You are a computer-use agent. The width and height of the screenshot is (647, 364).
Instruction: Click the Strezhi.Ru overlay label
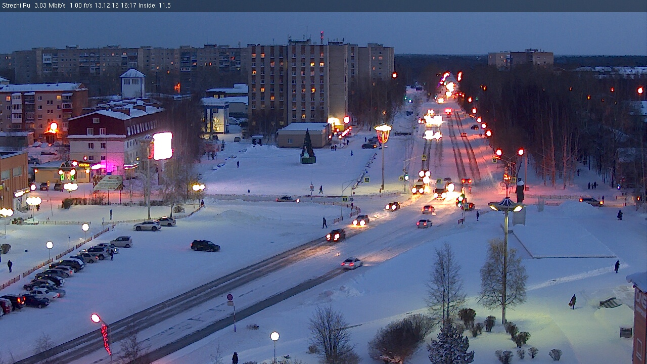[16, 6]
